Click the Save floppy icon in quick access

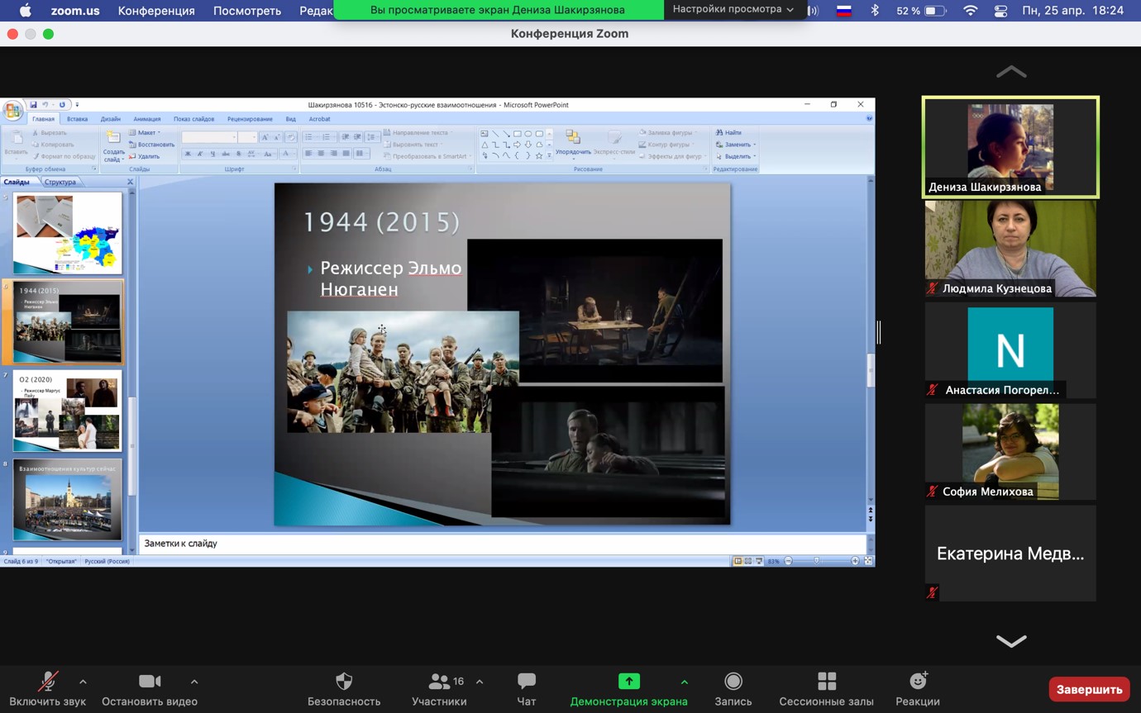tap(33, 105)
